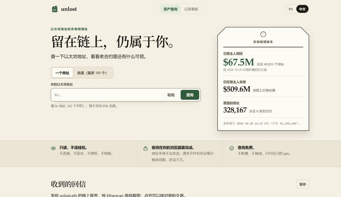Open the 资产查询 tab

(171, 9)
